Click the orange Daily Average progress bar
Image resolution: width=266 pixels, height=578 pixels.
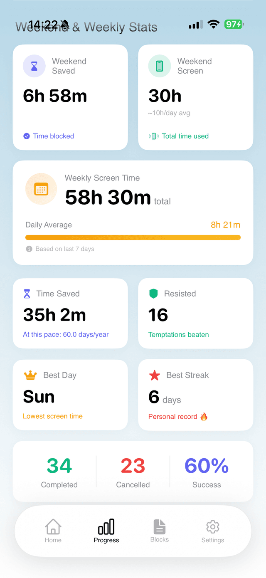[x=133, y=237]
